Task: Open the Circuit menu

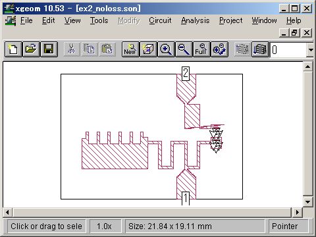Action: (x=160, y=20)
